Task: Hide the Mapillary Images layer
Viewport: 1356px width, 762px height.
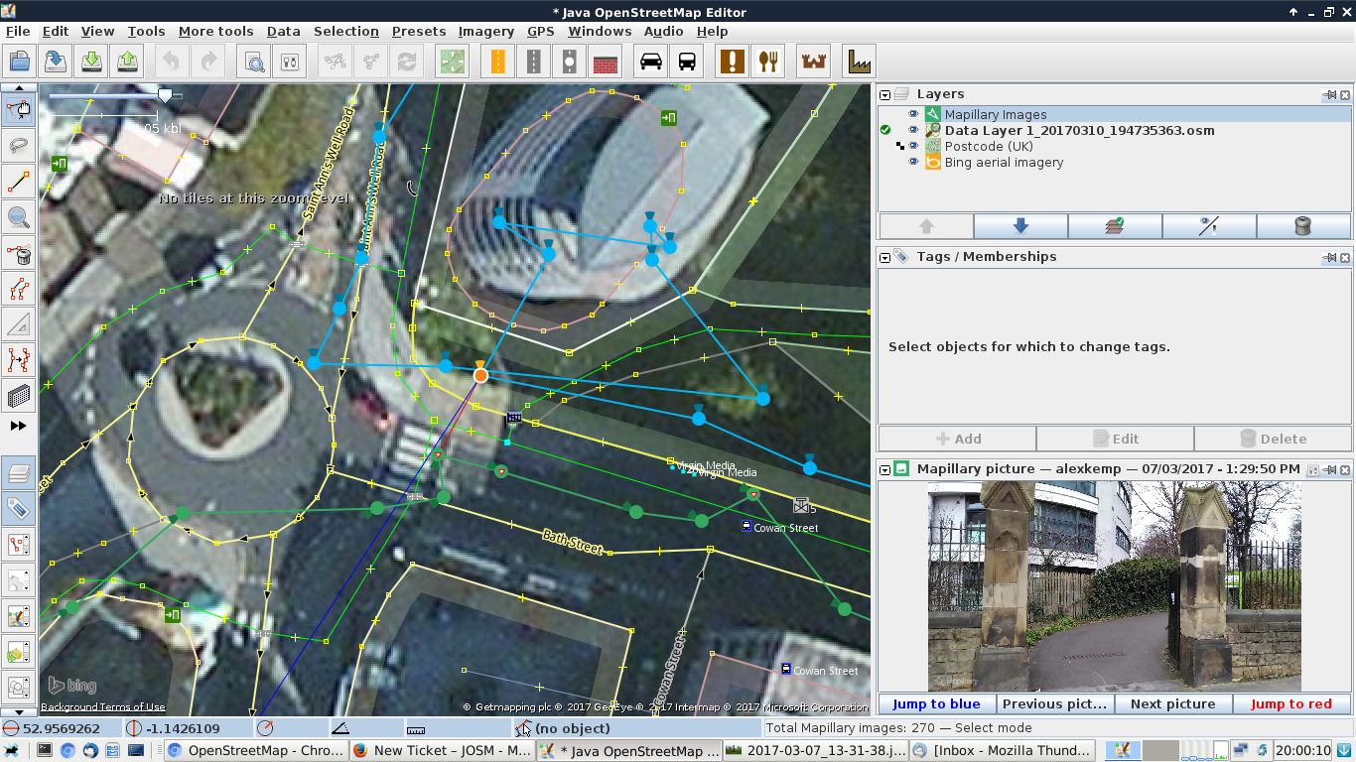Action: 913,115
